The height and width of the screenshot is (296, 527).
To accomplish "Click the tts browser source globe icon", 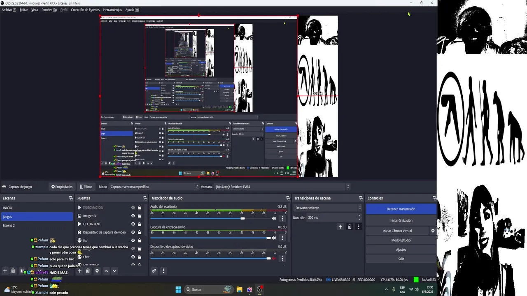I will [x=79, y=240].
